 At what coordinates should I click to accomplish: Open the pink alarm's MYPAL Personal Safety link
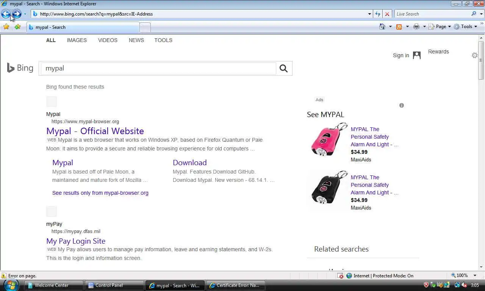(x=374, y=137)
